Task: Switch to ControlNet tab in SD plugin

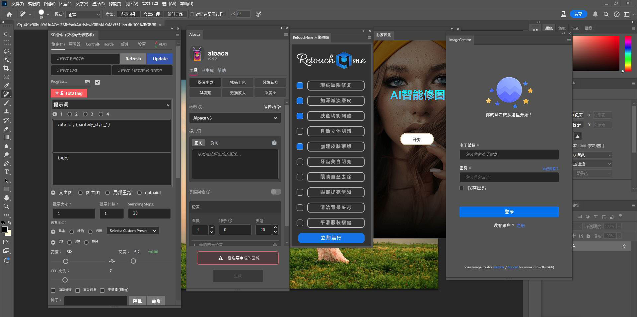Action: point(93,44)
